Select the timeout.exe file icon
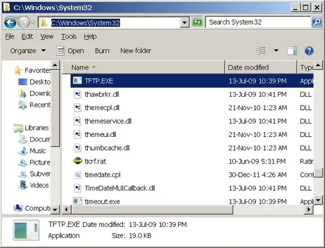Screen dimensions: 325x248 78,201
